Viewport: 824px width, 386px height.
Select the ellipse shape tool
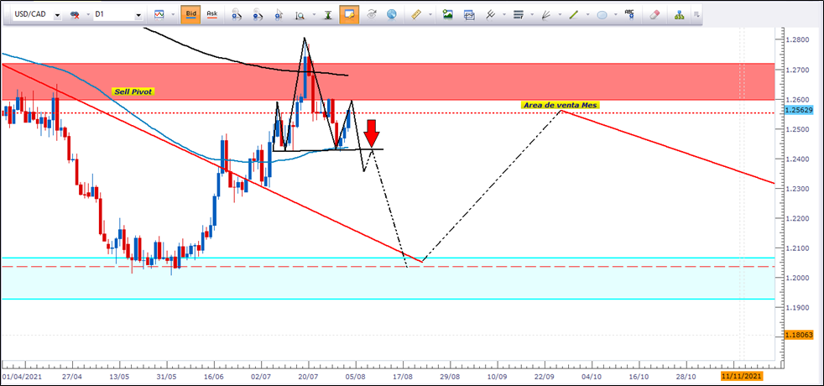(x=602, y=14)
